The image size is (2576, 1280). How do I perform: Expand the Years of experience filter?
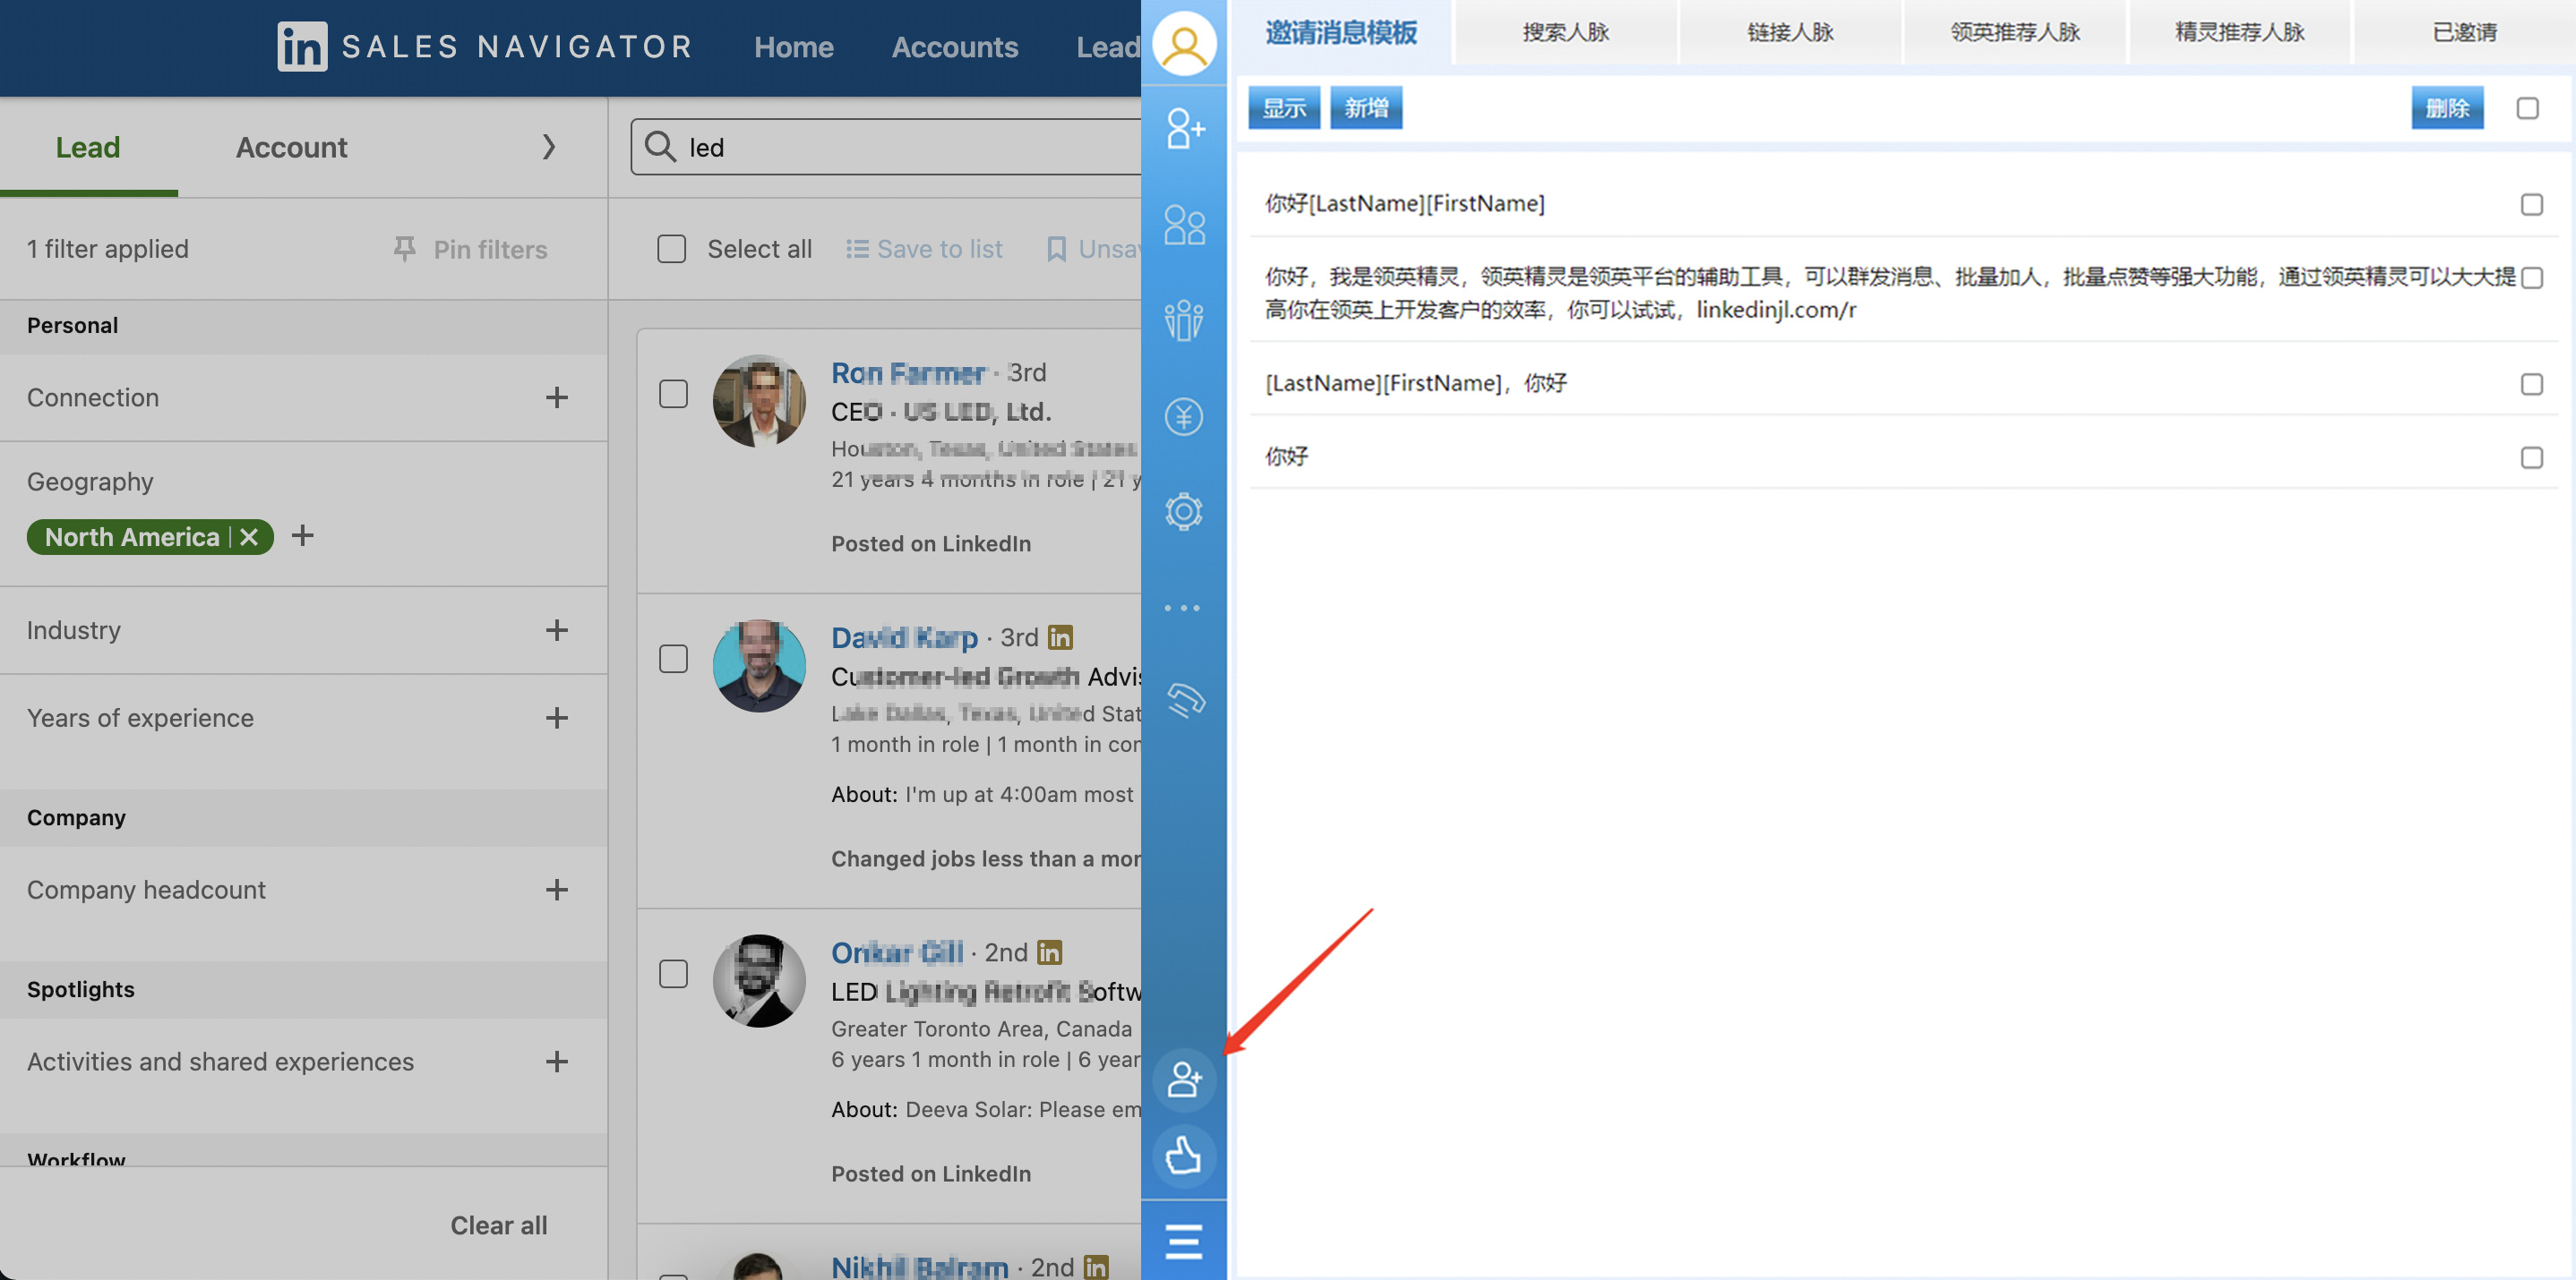557,719
